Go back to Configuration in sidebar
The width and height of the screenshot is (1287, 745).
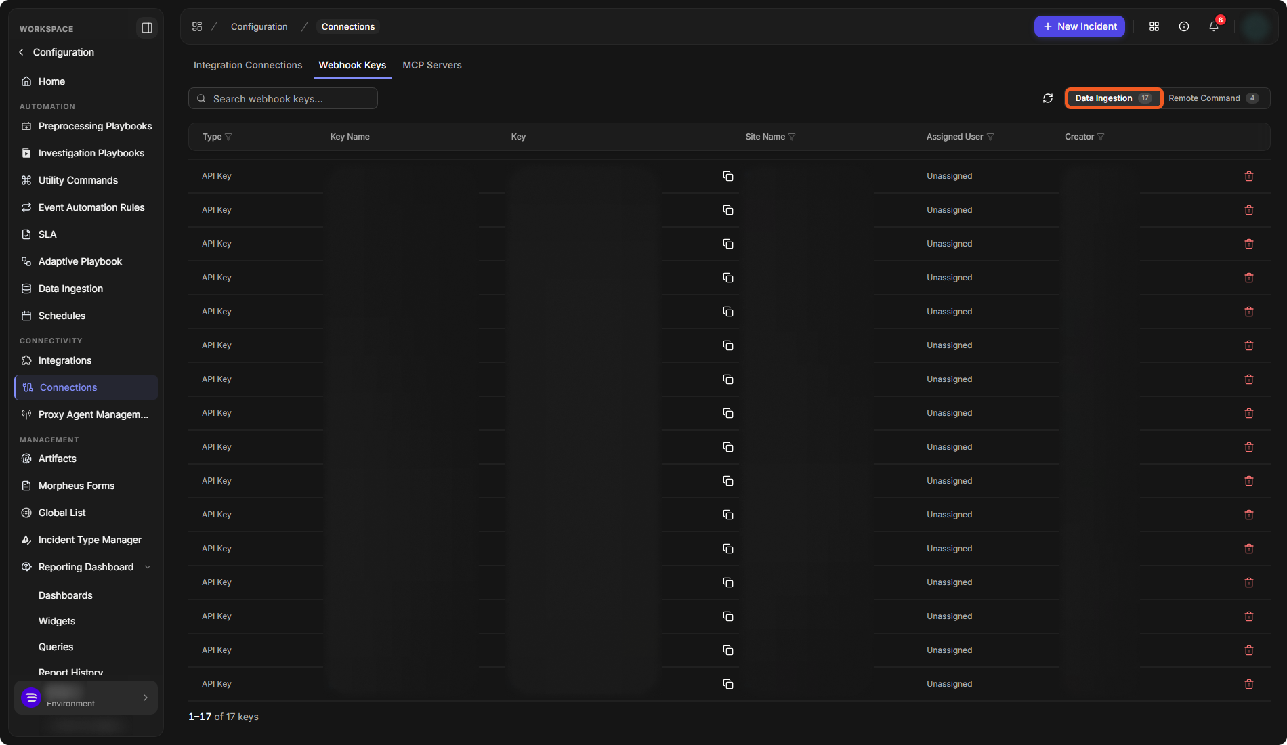tap(56, 52)
